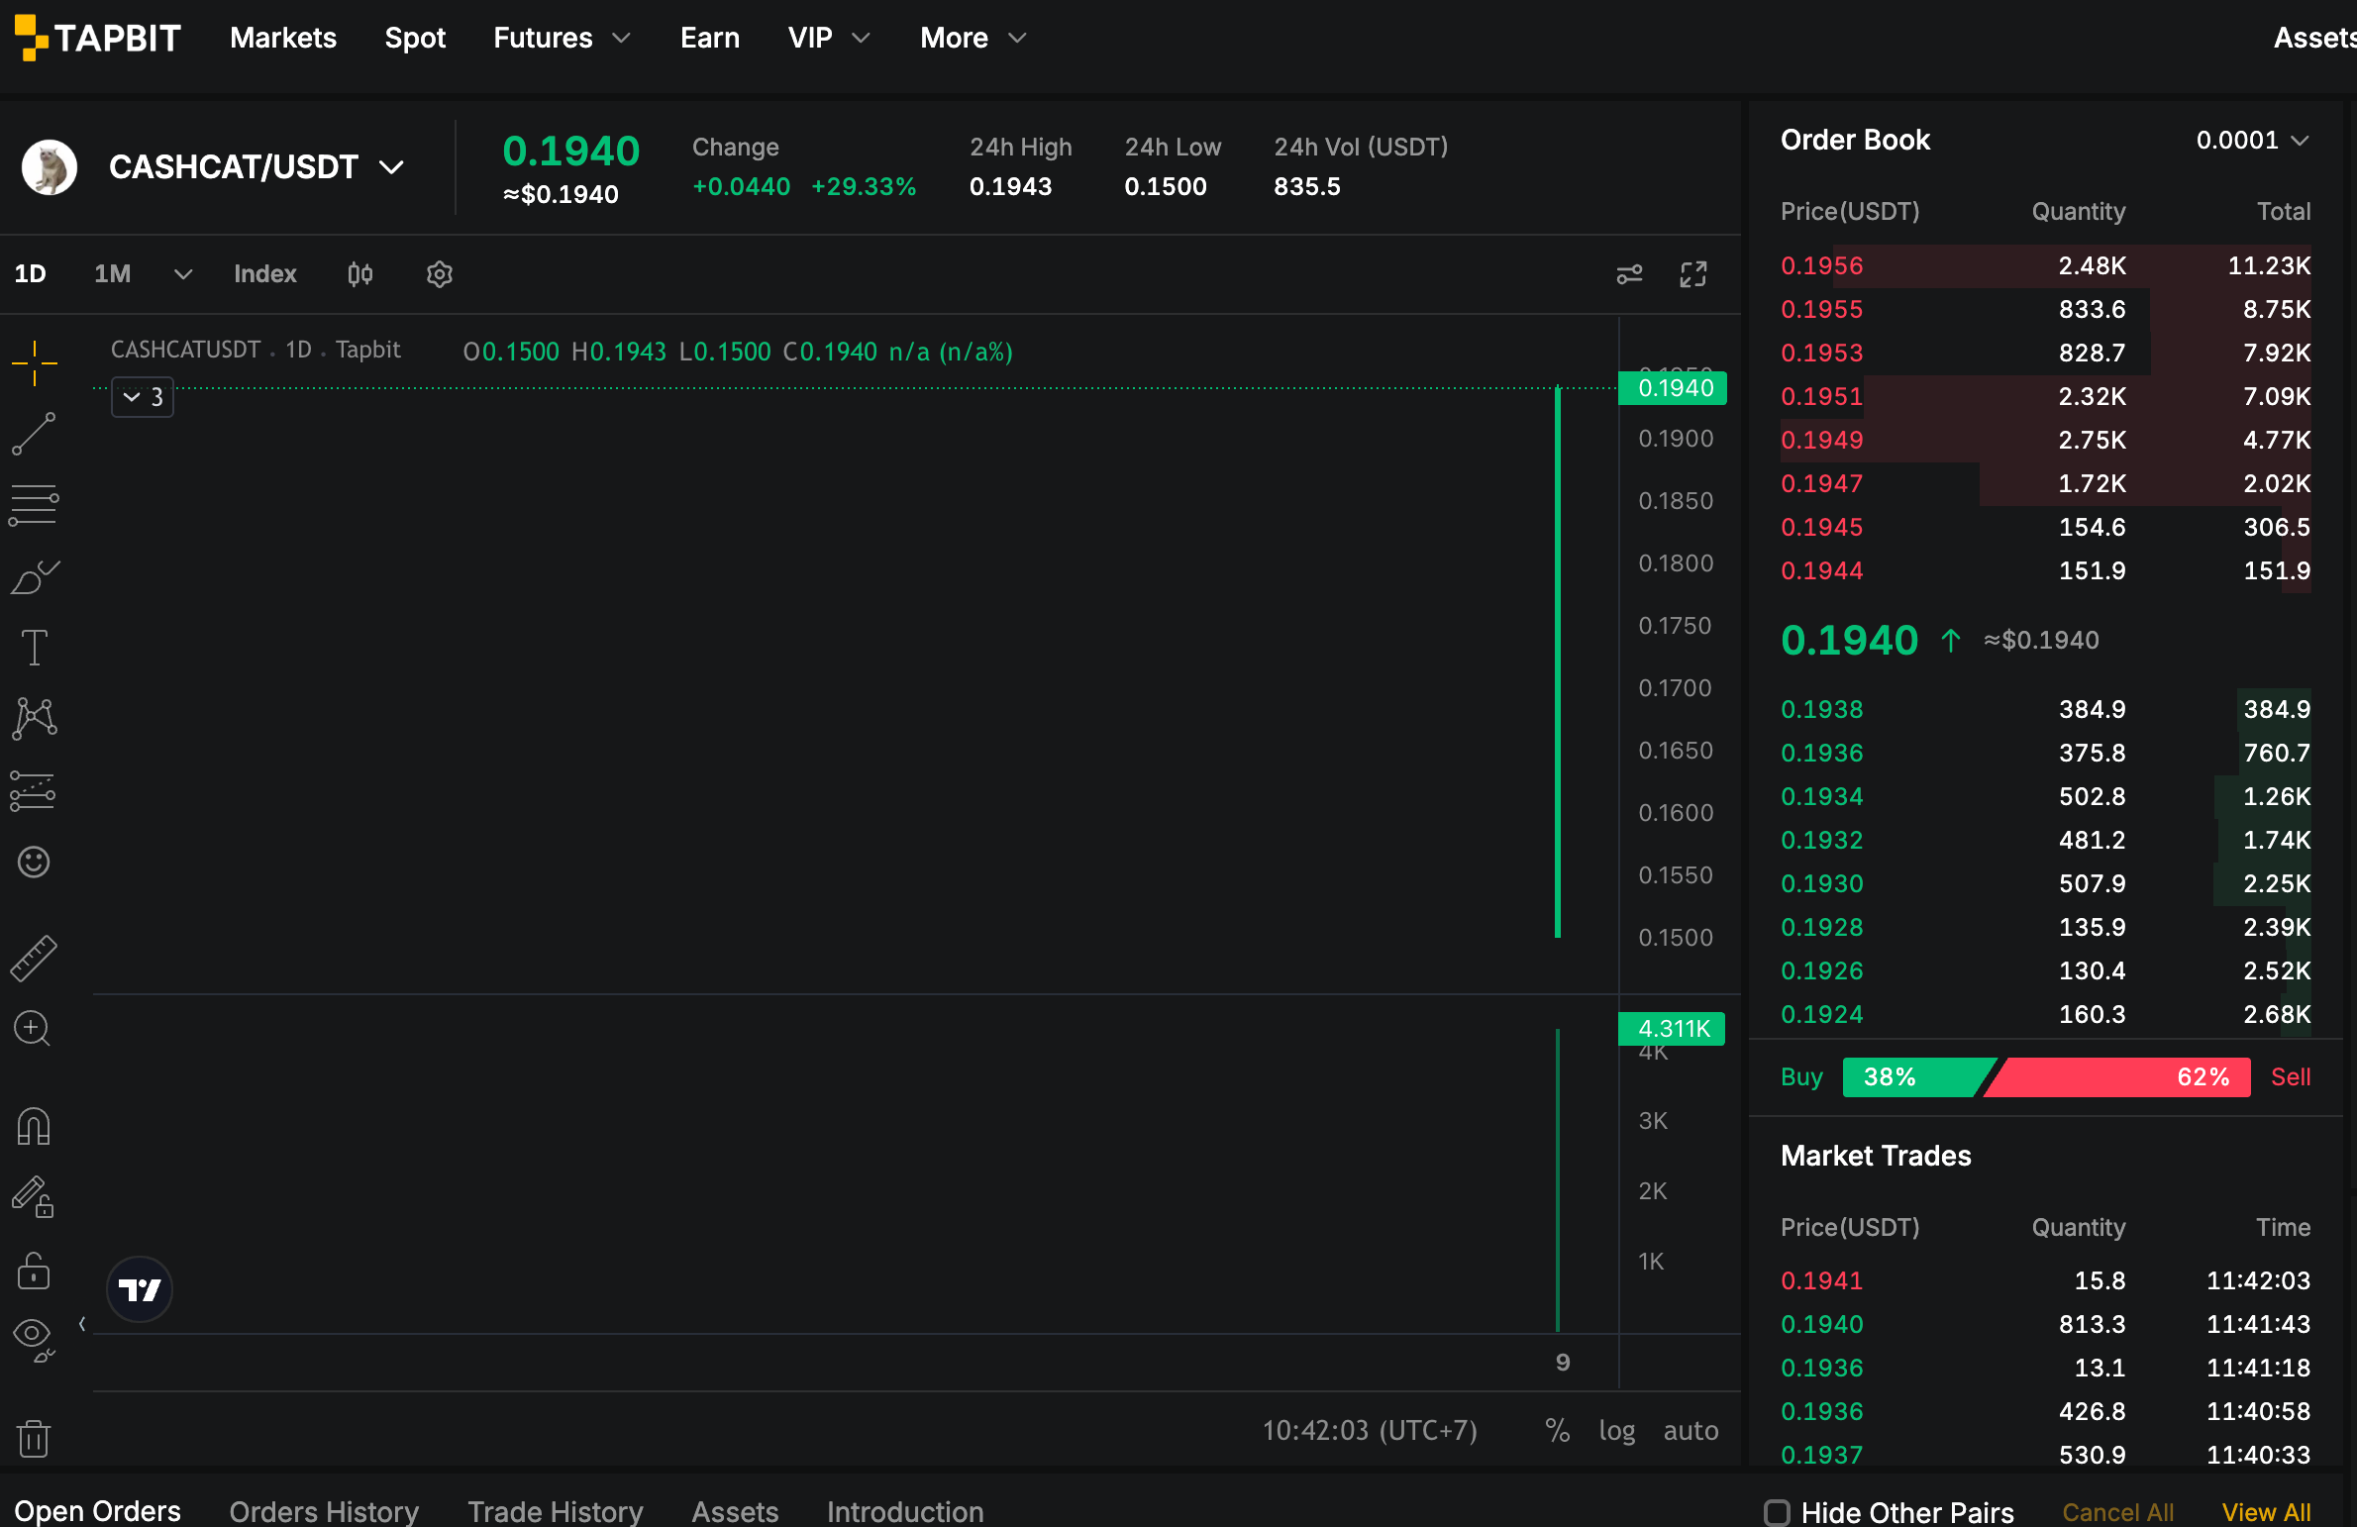Select the brush drawing tool
Viewport: 2357px width, 1527px height.
pos(34,576)
